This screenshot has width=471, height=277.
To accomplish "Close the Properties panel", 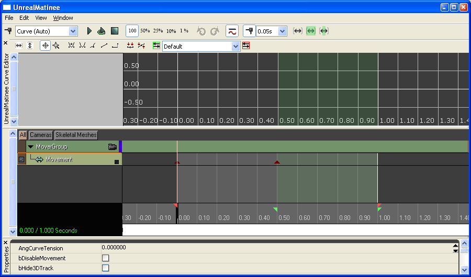I will (x=5, y=242).
